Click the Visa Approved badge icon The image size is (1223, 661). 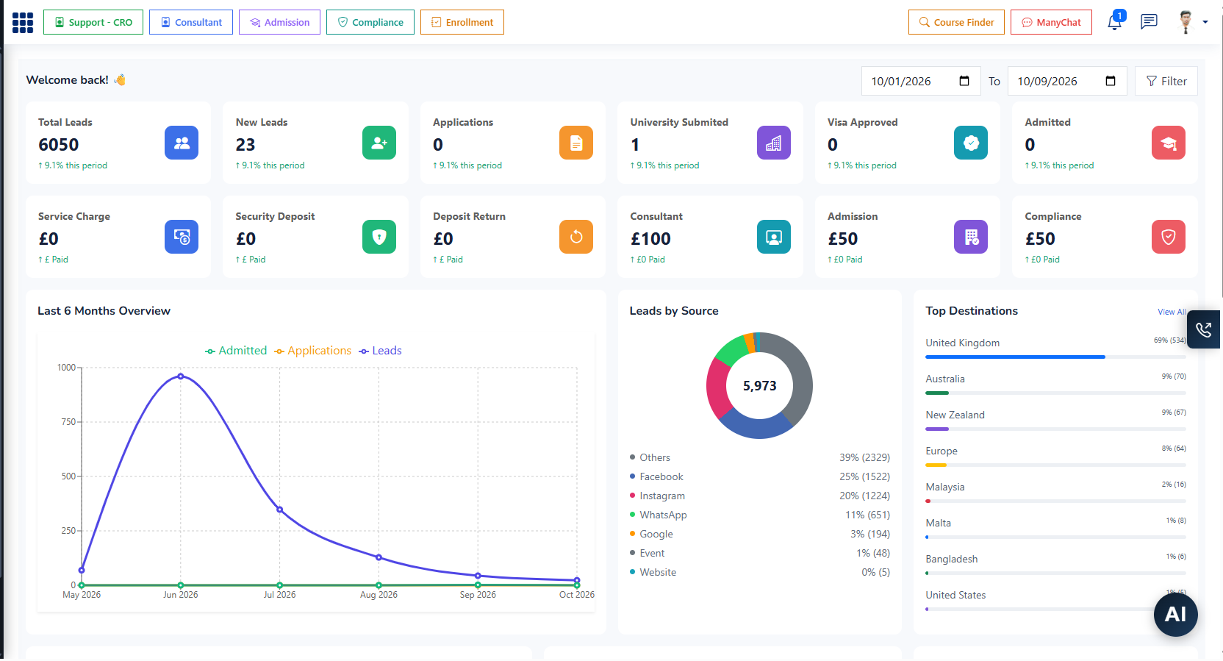pyautogui.click(x=971, y=143)
